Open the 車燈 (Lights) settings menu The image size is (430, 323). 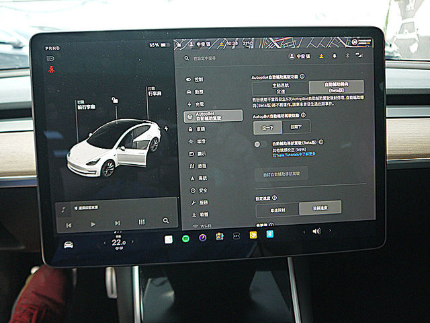coord(197,141)
